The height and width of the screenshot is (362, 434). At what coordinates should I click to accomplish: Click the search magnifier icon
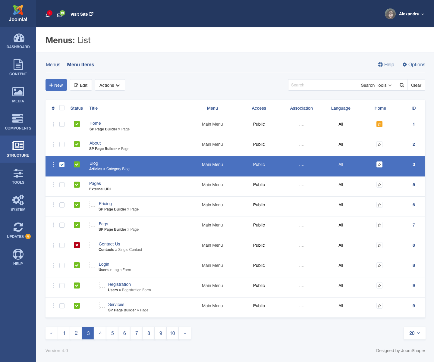[402, 85]
